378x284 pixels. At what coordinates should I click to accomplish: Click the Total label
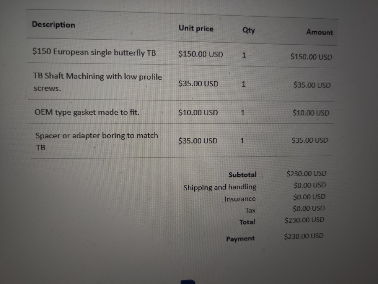[x=247, y=222]
